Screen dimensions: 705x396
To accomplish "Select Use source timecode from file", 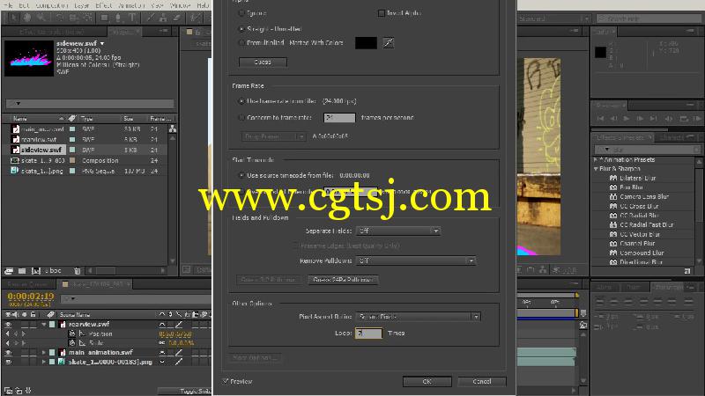I will pos(241,175).
